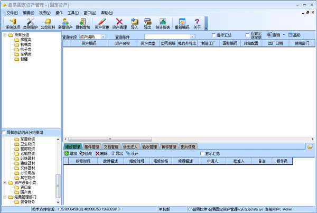Open 系统选项 from the toolbar
The image size is (317, 213).
coord(13,24)
